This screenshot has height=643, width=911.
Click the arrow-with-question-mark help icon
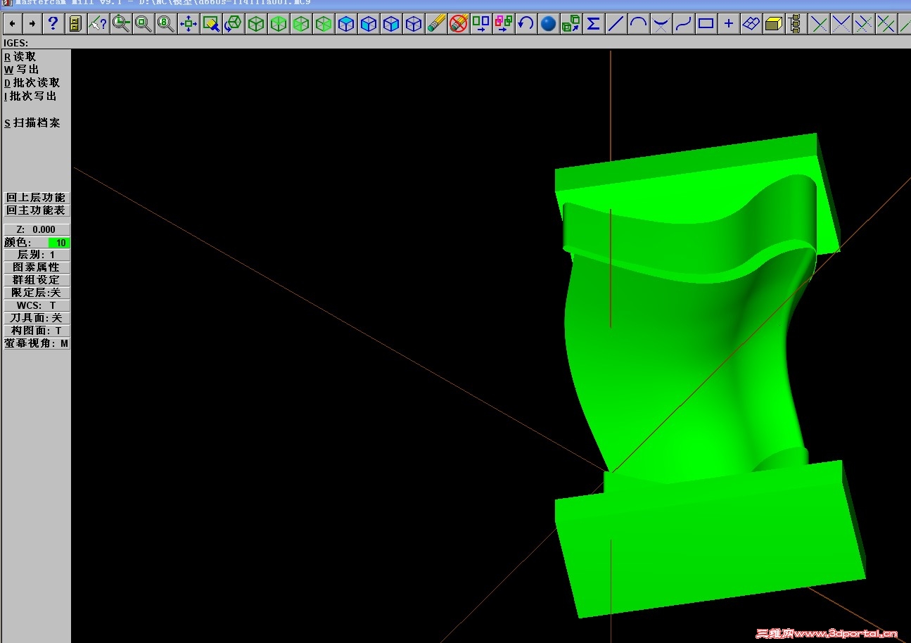[98, 24]
